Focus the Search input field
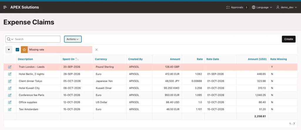Image resolution: width=301 pixels, height=130 pixels. tap(37, 39)
